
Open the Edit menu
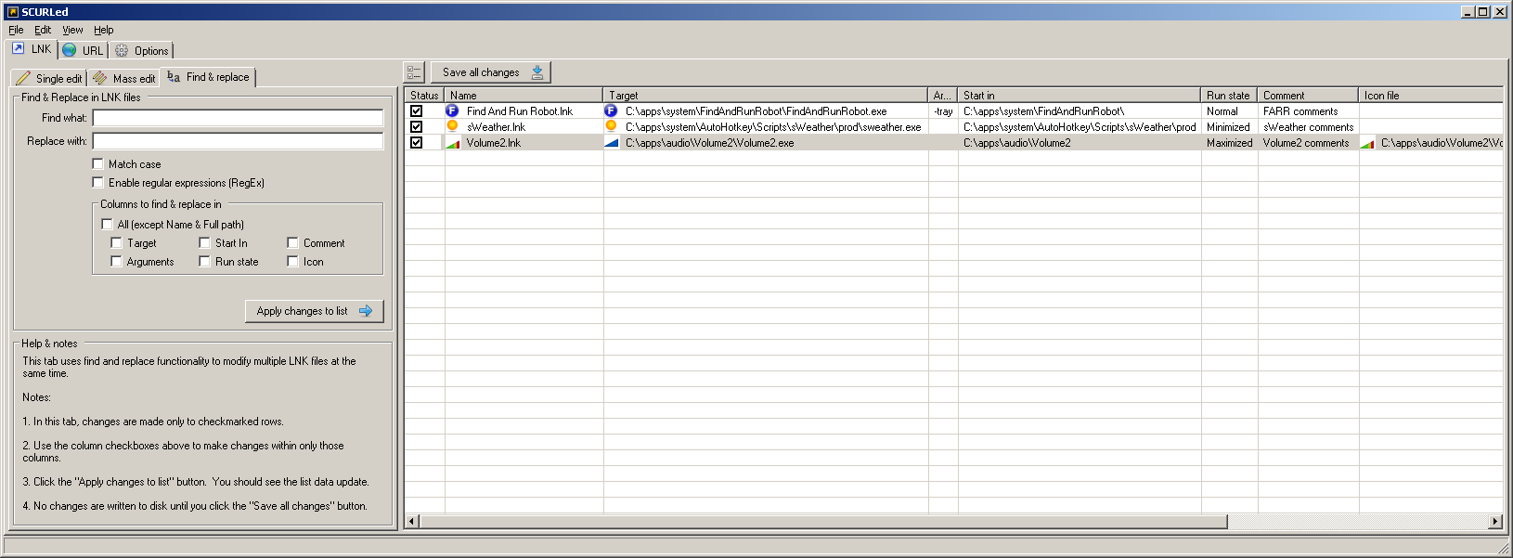click(x=43, y=30)
